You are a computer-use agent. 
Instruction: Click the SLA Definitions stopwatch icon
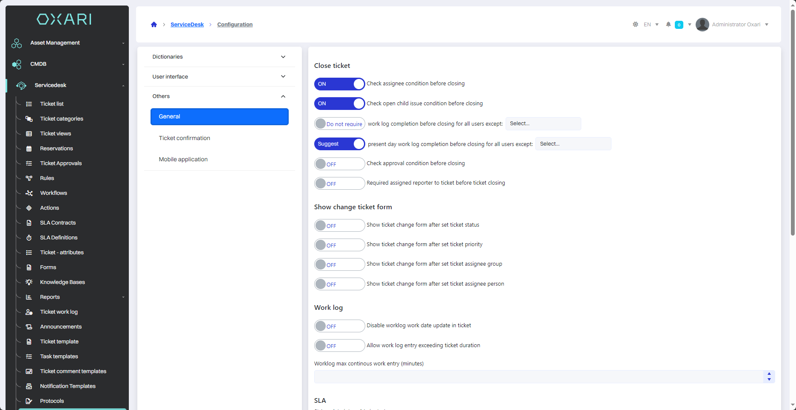tap(29, 238)
